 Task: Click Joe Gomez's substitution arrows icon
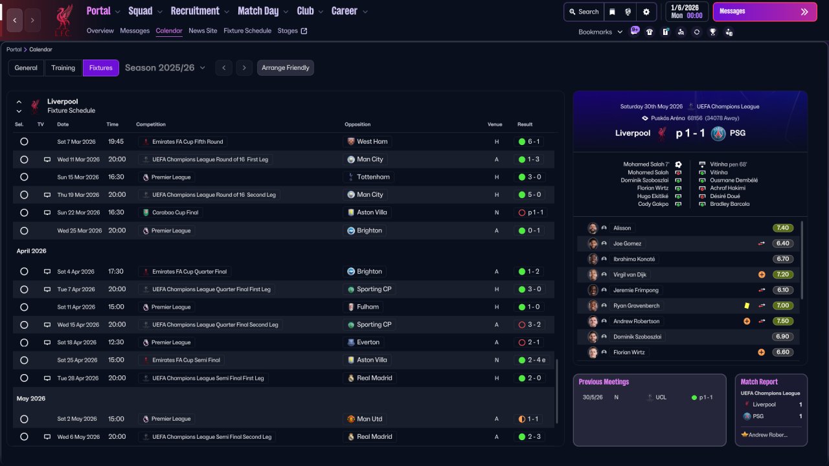(762, 243)
